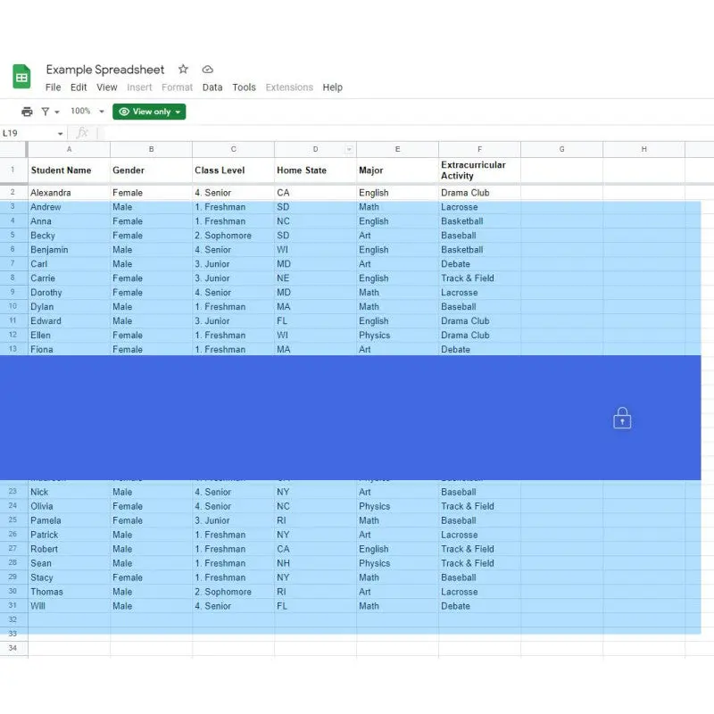Select the Student Name header cell

coord(69,170)
